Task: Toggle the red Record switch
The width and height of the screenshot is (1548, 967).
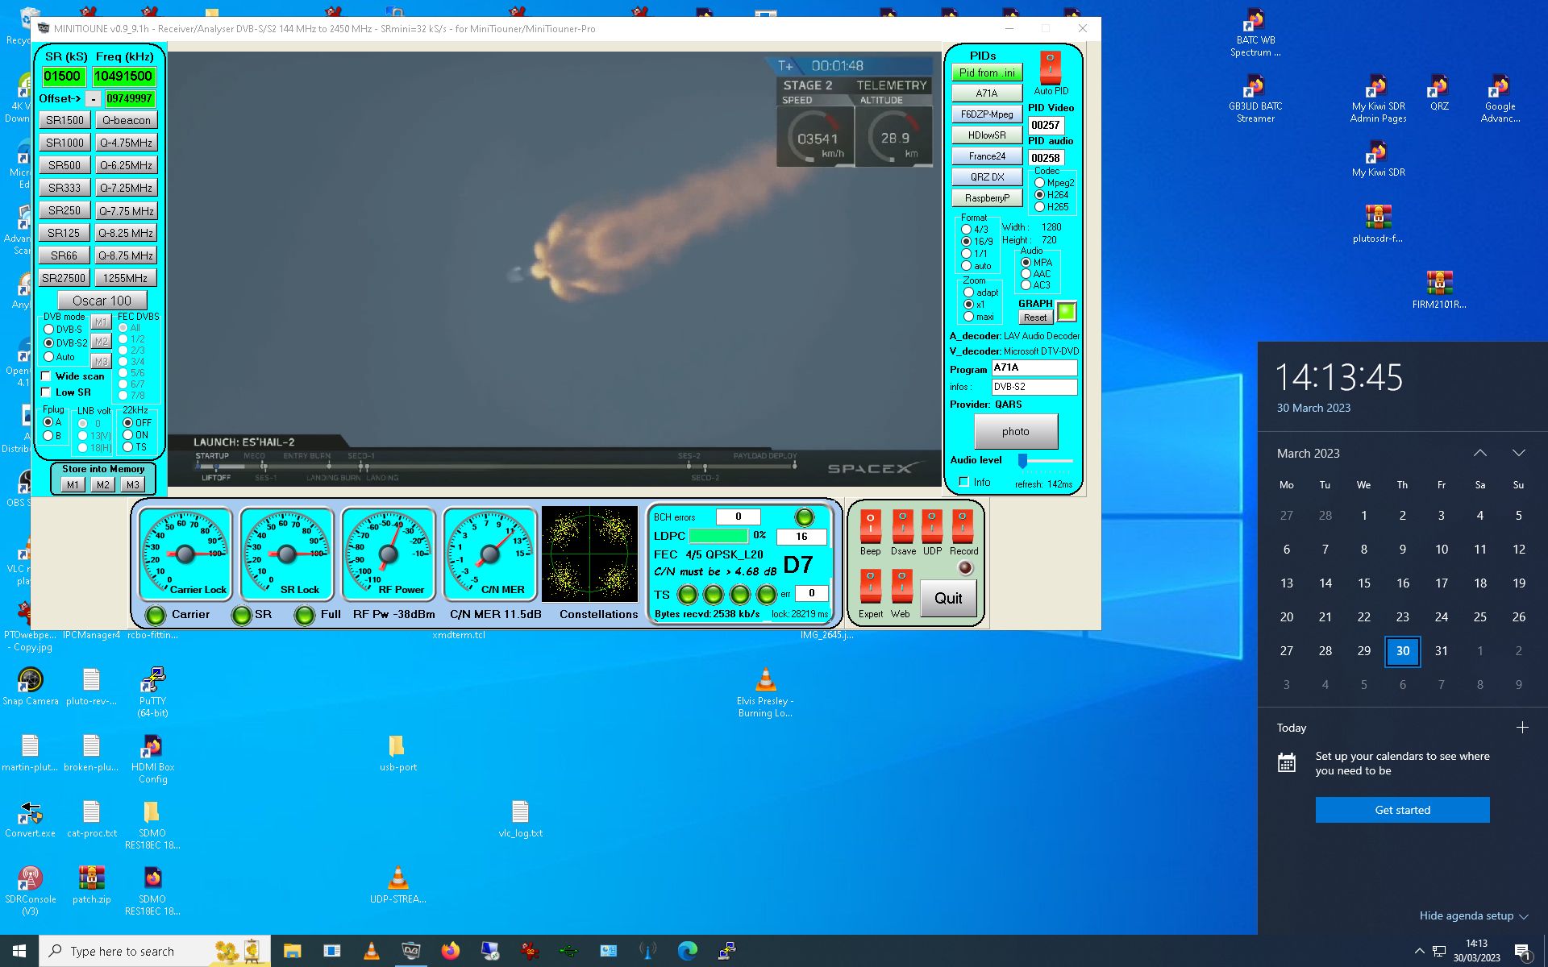Action: pyautogui.click(x=963, y=526)
